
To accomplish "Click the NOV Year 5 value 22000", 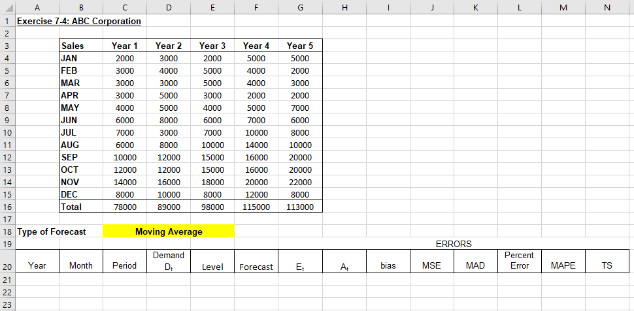I will pyautogui.click(x=300, y=183).
